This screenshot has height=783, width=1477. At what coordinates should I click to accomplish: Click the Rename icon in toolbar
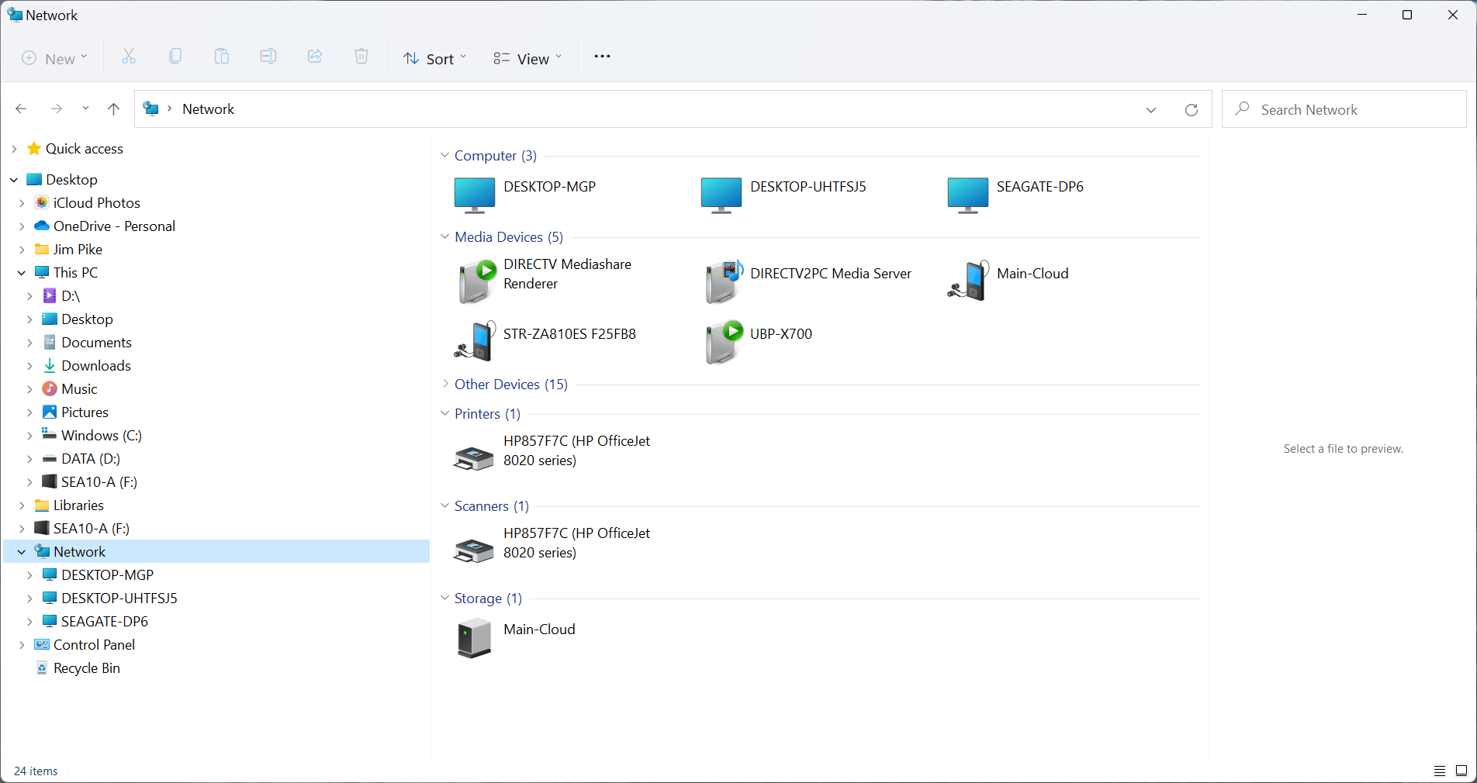268,57
